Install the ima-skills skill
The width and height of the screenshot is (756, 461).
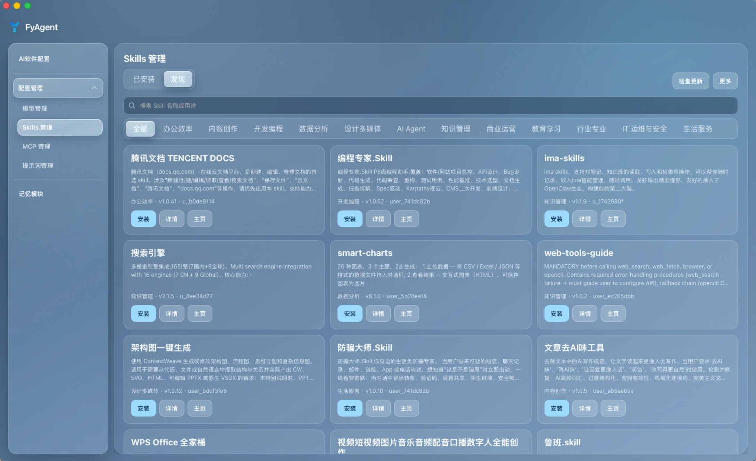click(557, 219)
